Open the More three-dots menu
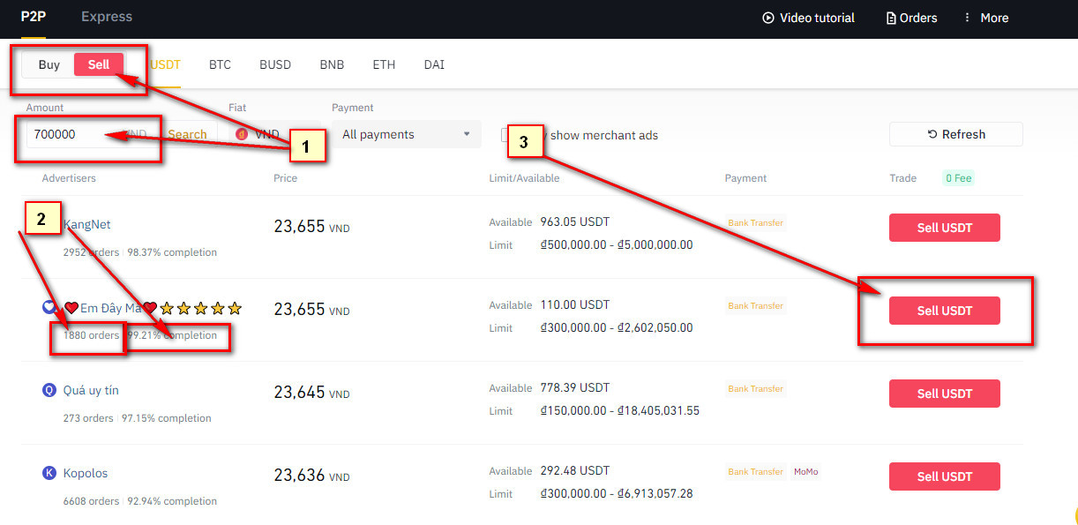The height and width of the screenshot is (525, 1078). [968, 18]
